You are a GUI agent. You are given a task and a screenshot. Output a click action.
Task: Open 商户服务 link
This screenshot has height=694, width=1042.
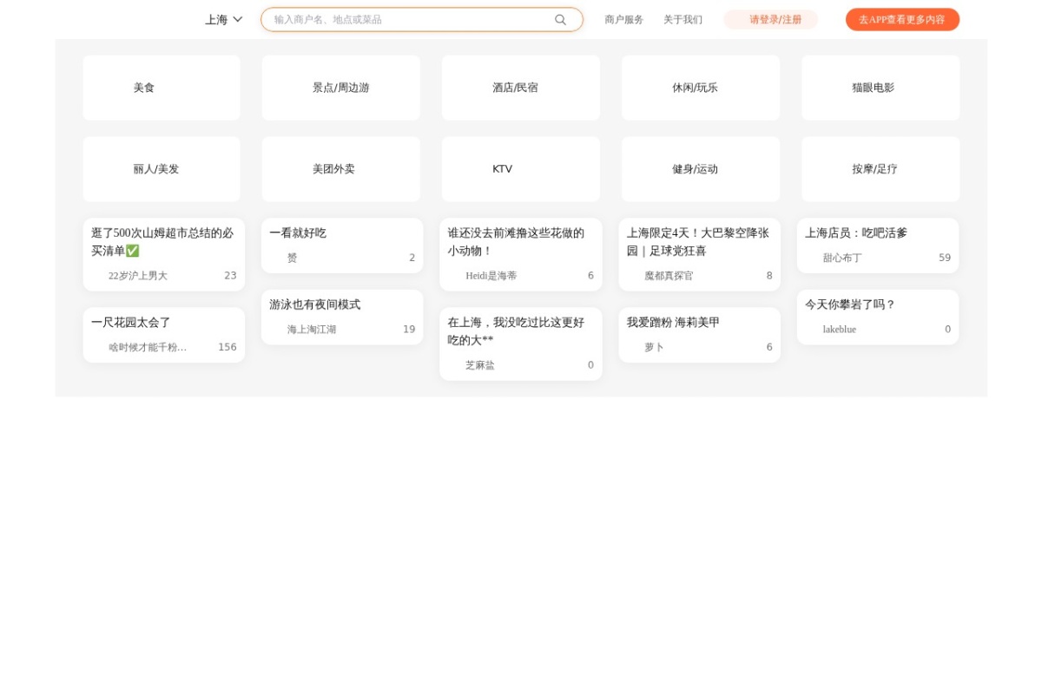coord(624,20)
